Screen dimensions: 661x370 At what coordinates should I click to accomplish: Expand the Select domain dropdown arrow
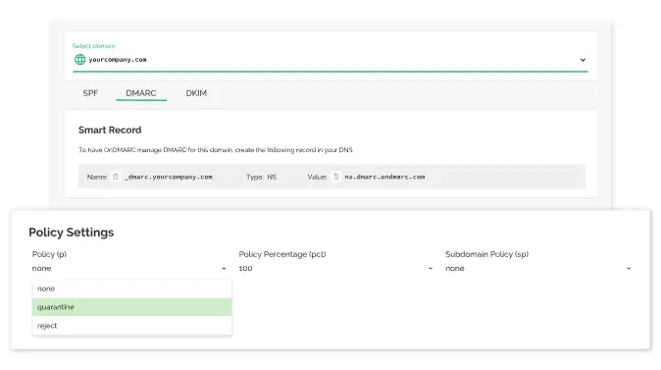tap(583, 60)
